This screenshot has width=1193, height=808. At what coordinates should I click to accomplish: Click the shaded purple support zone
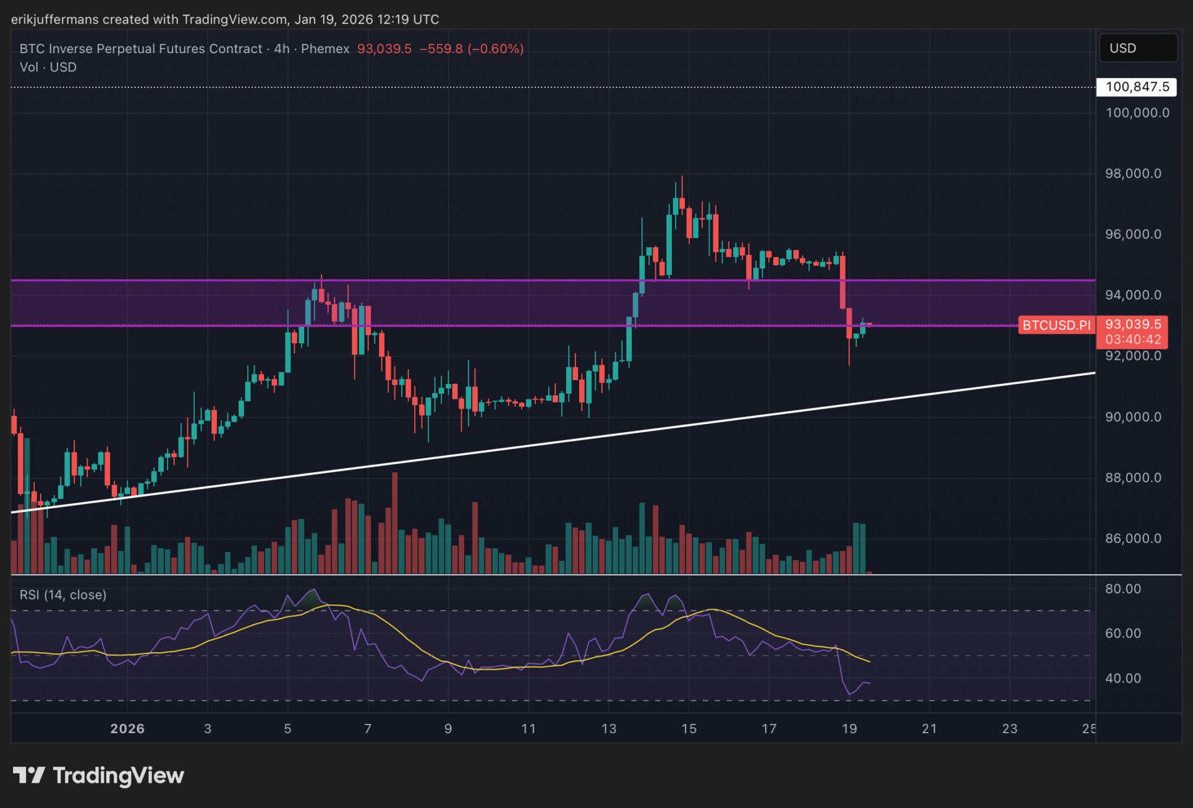click(185, 303)
